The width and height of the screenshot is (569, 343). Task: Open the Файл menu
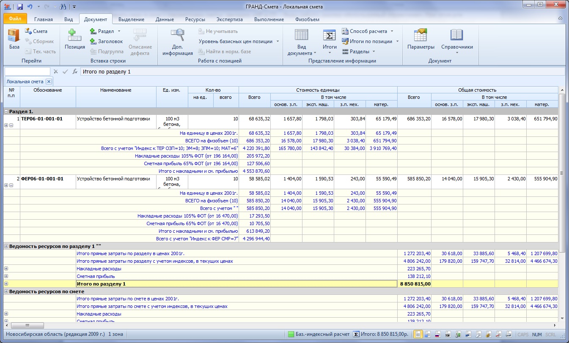[15, 19]
